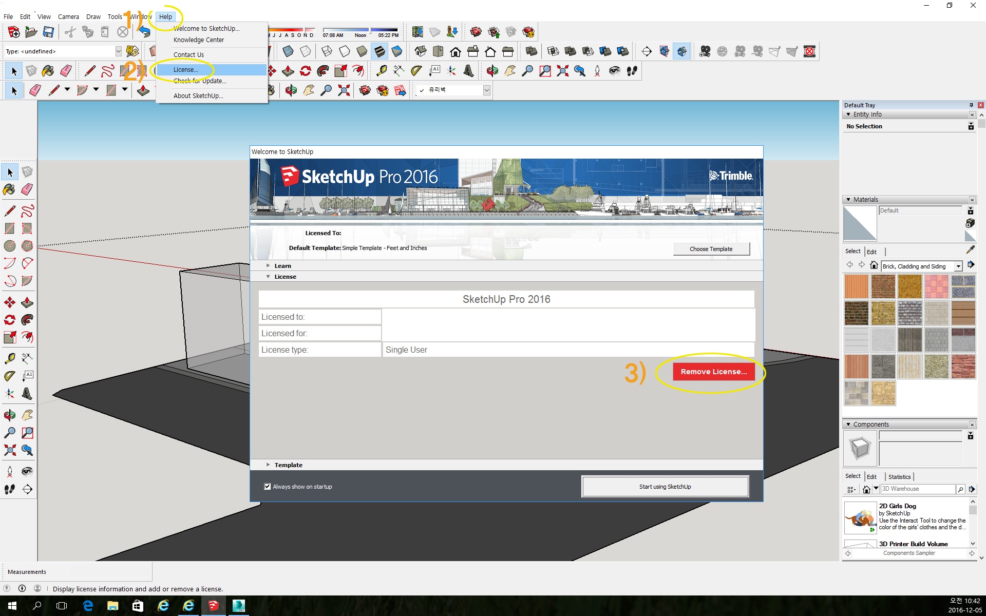
Task: Switch to Edit tab in Materials panel
Action: point(871,252)
